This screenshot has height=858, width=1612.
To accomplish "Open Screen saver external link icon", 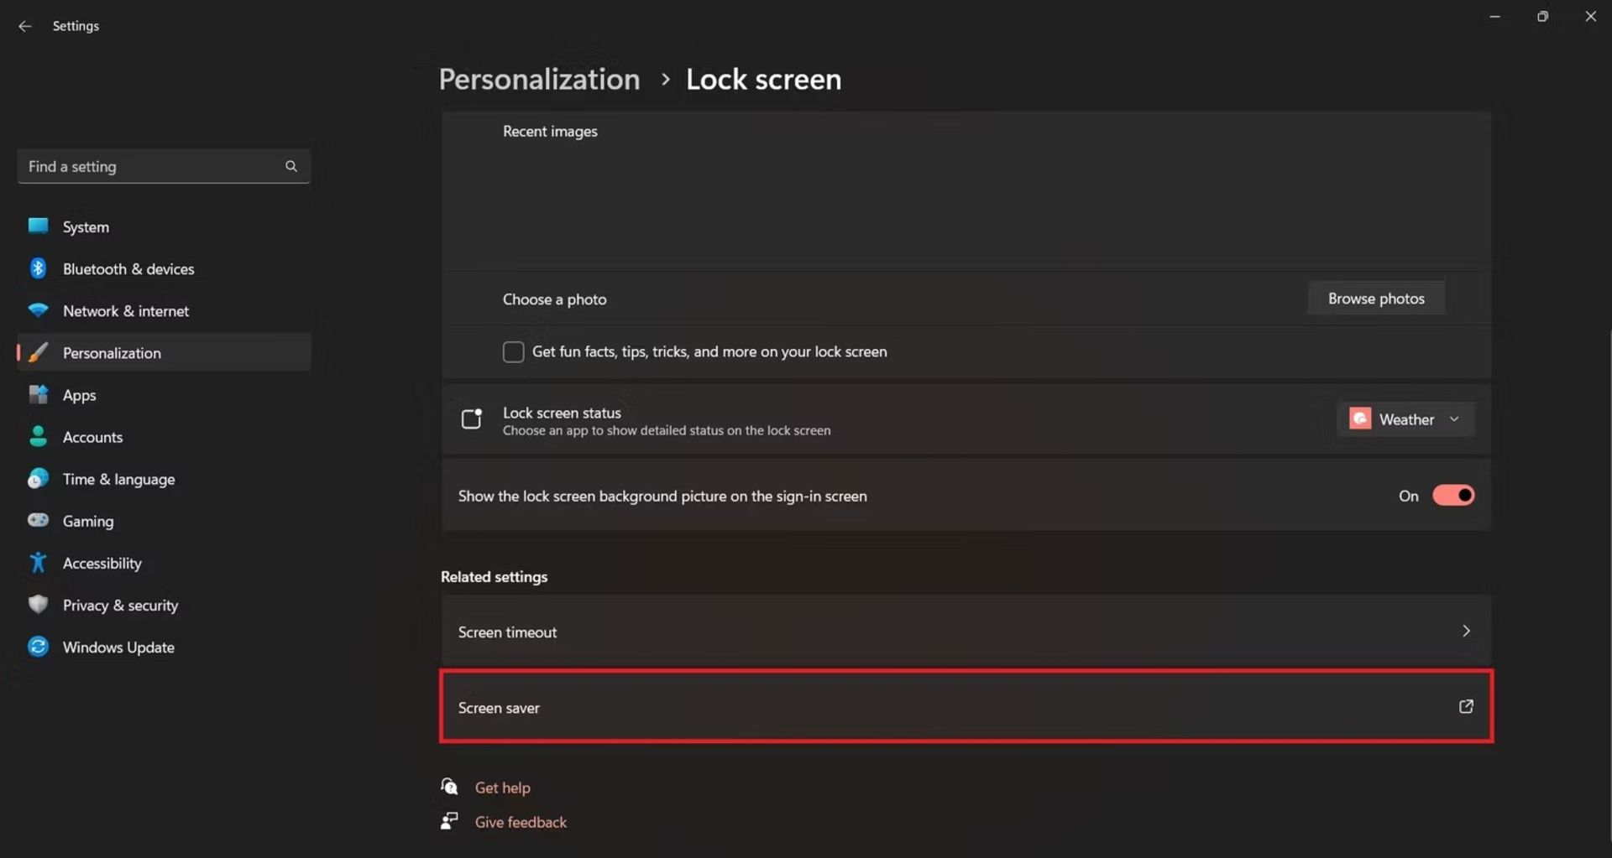I will click(1465, 706).
